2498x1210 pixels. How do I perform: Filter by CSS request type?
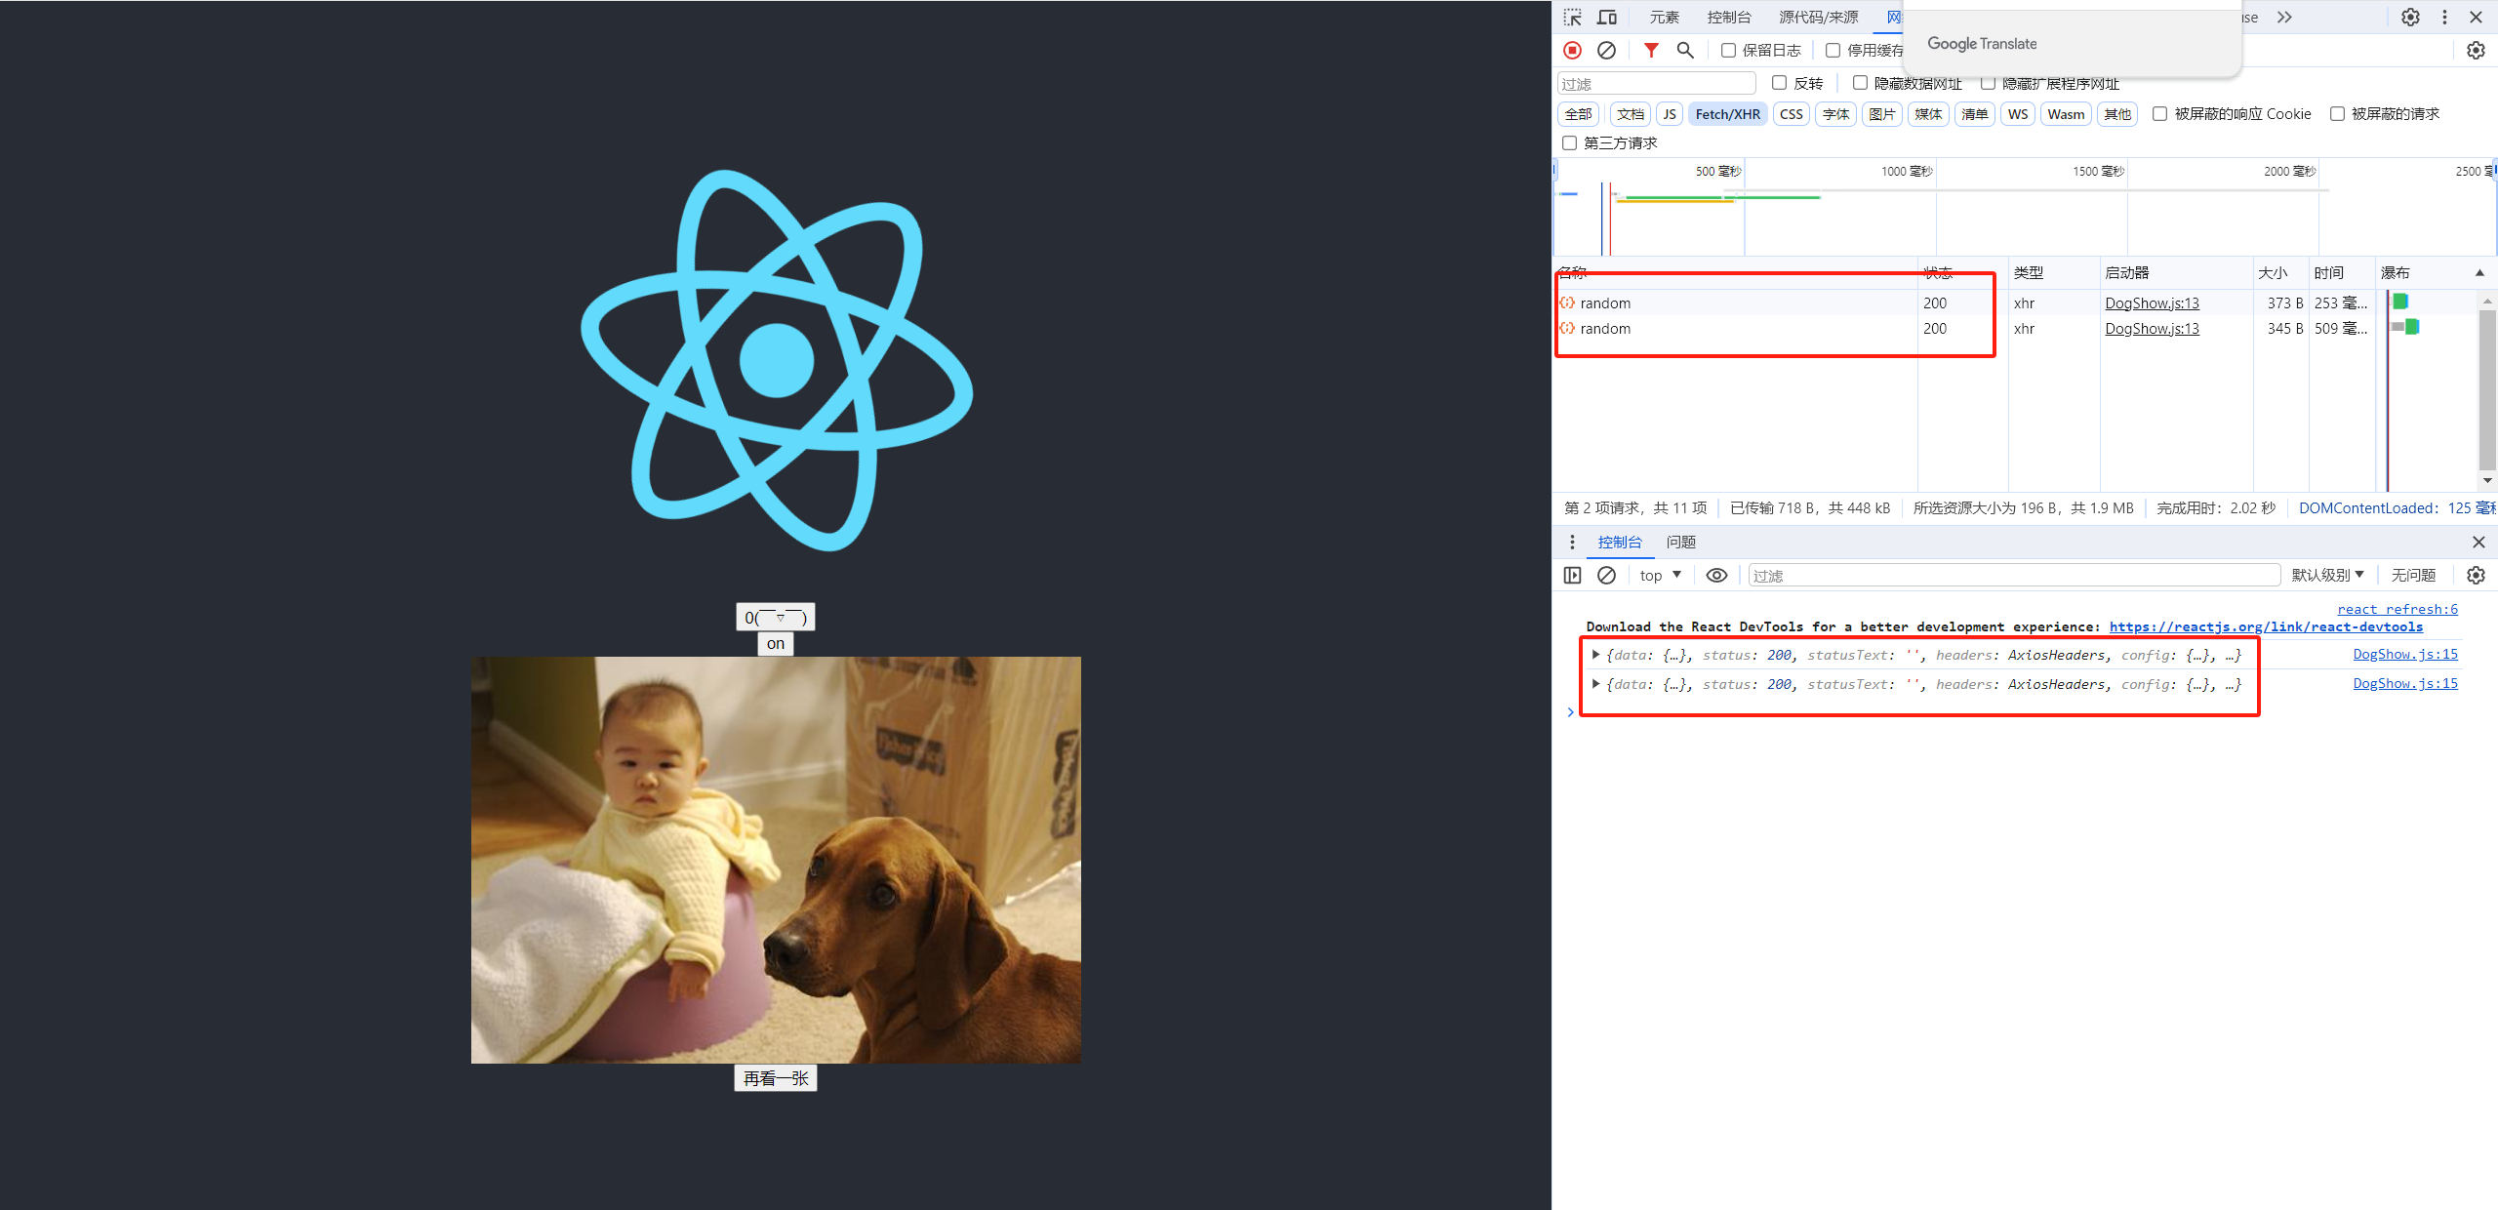[x=1792, y=114]
